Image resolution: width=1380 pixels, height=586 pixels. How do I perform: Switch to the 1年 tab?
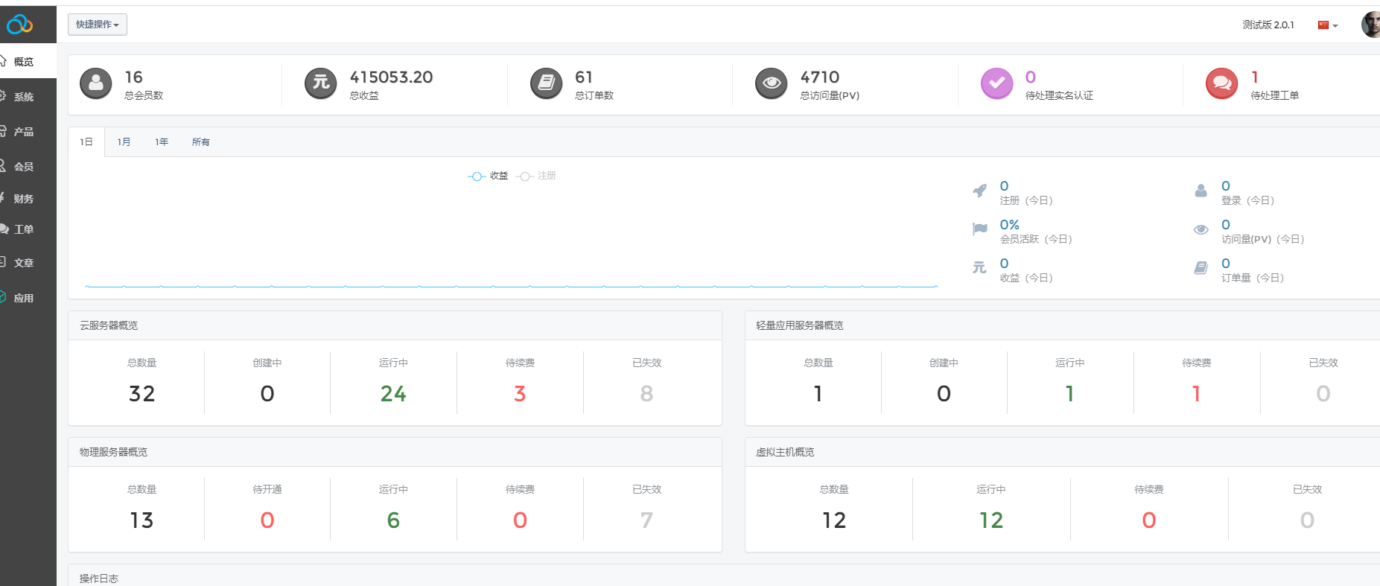point(162,142)
